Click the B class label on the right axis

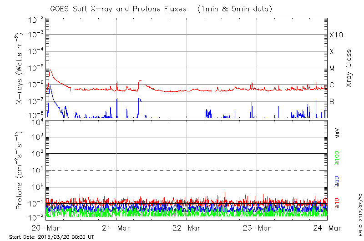pos(332,101)
